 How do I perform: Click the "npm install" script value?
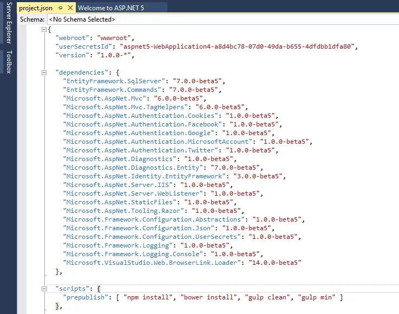pyautogui.click(x=148, y=297)
